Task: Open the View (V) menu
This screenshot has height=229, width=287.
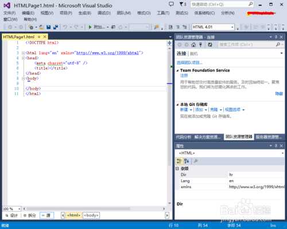Action: (x=47, y=13)
